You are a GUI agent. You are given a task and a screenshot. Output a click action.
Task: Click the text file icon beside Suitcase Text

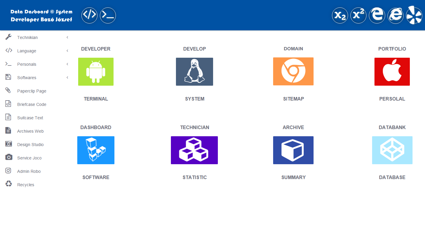click(x=8, y=117)
